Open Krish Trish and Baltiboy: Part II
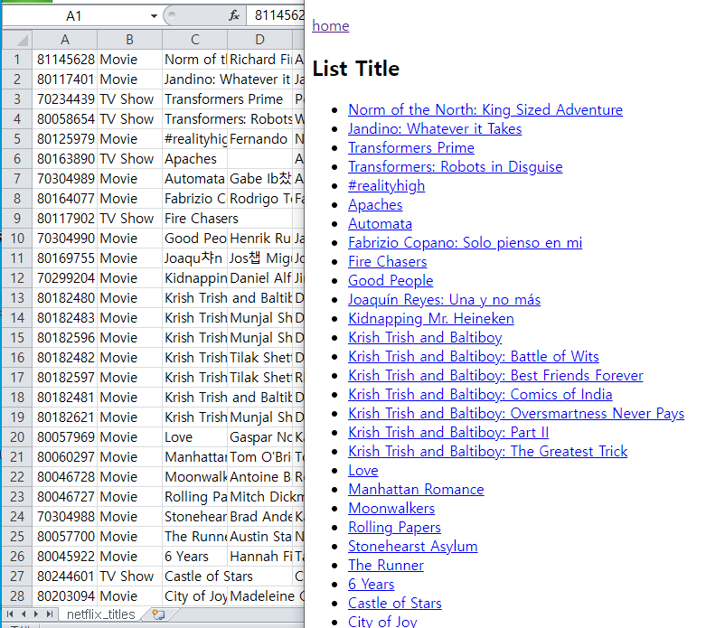 [x=448, y=432]
